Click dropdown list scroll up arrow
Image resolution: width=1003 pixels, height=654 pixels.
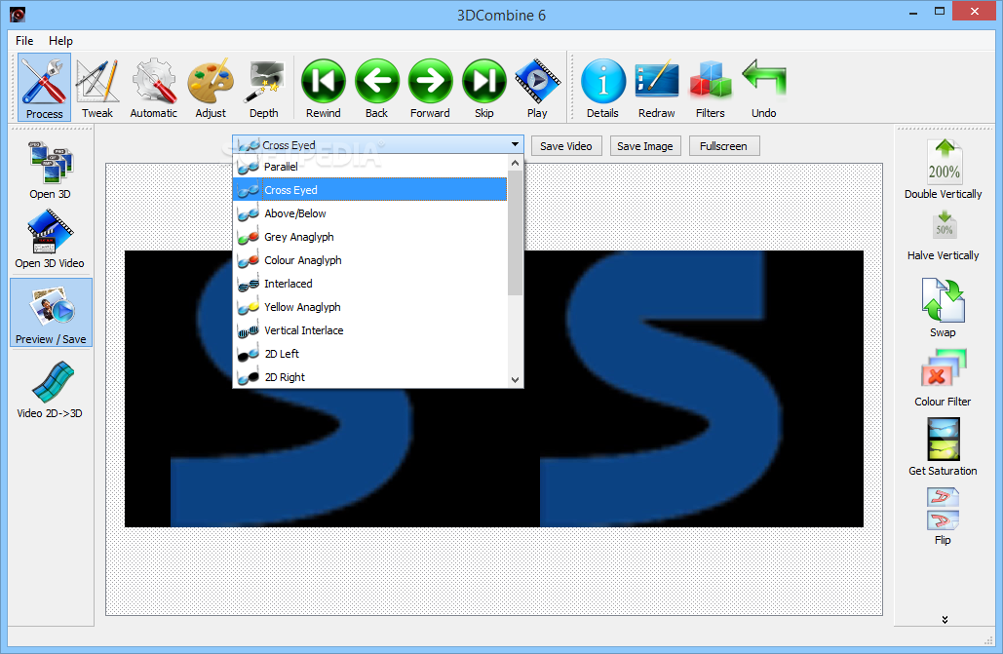tap(515, 163)
